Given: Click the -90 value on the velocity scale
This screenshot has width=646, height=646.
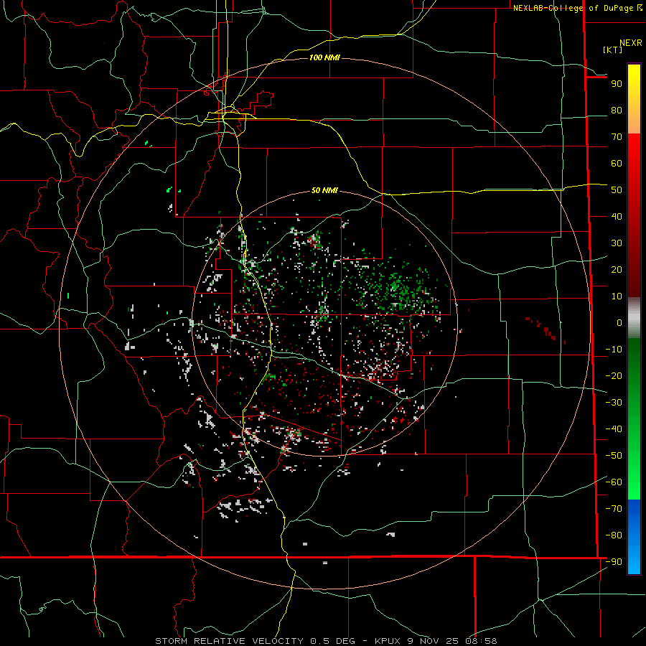Looking at the screenshot, I should tap(614, 562).
